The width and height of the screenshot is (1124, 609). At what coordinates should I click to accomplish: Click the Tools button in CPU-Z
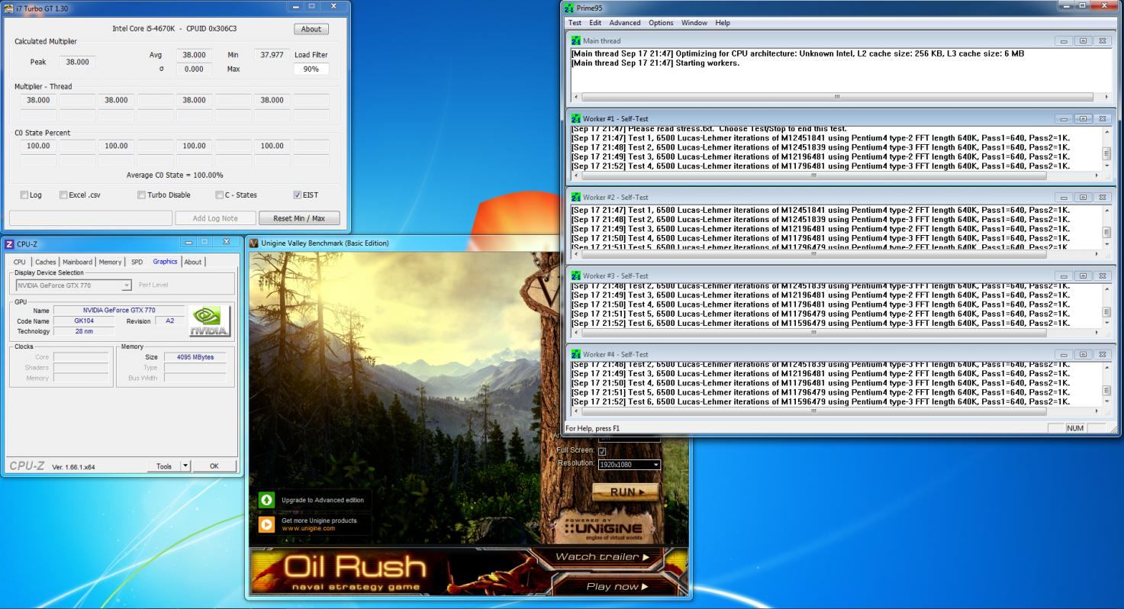[163, 466]
